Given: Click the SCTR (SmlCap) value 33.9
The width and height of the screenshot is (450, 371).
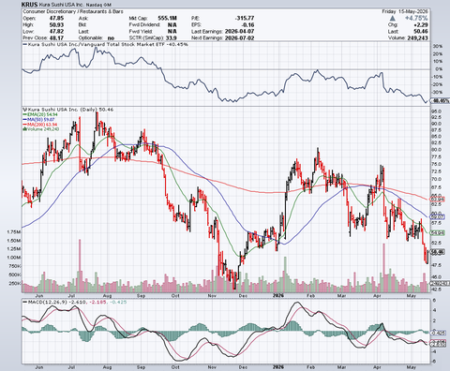Looking at the screenshot, I should (172, 37).
